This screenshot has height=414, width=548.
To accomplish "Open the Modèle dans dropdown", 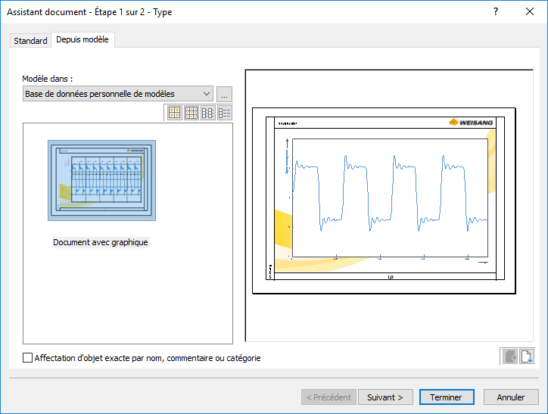I will pyautogui.click(x=118, y=94).
